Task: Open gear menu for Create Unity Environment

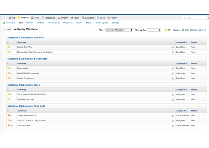Action: pyautogui.click(x=173, y=73)
